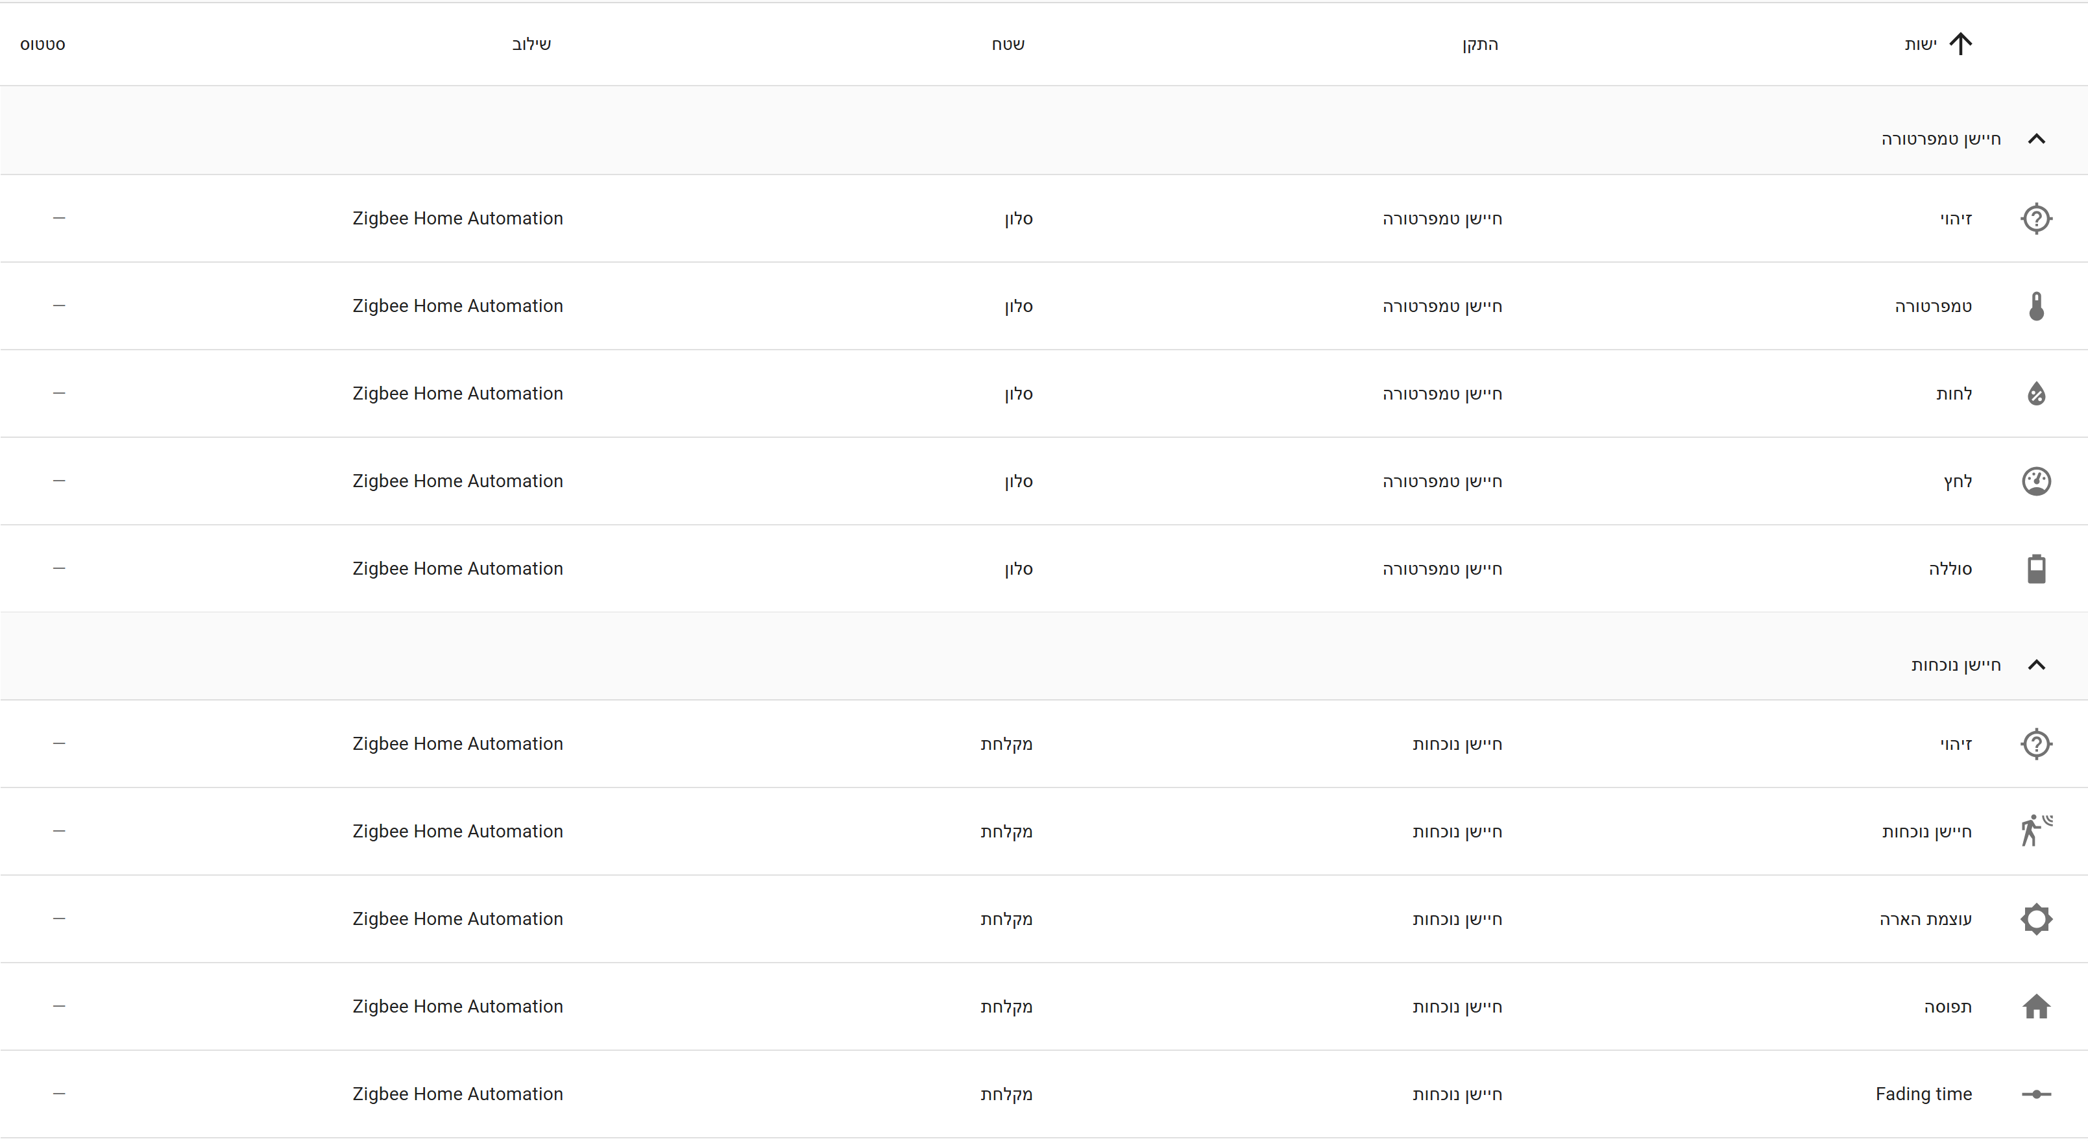
Task: Click the identify icon in the presence sensor group
Action: pyautogui.click(x=2035, y=744)
